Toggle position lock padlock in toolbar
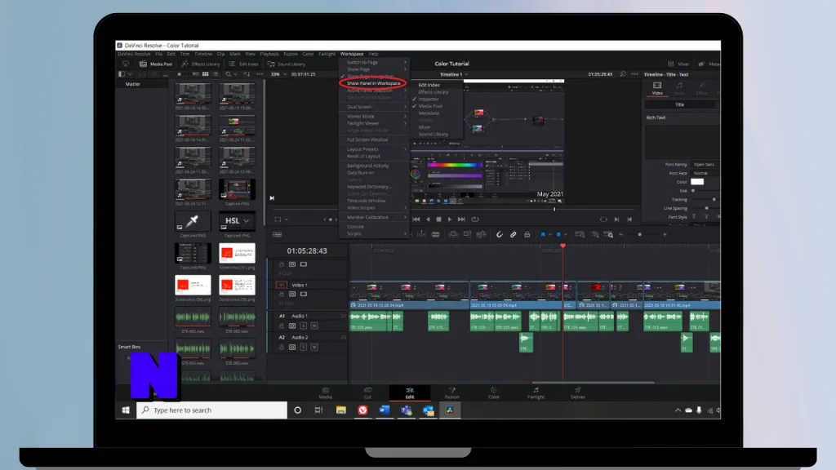 527,234
